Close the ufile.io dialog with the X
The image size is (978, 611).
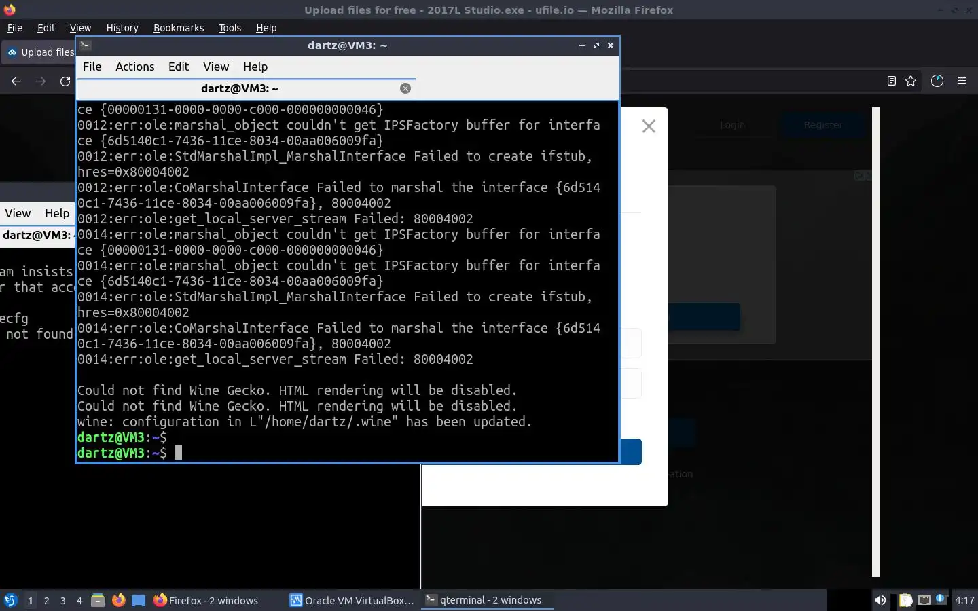(x=649, y=126)
